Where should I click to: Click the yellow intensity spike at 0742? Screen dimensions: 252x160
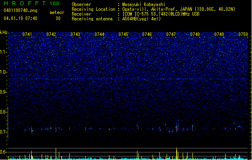point(56,154)
